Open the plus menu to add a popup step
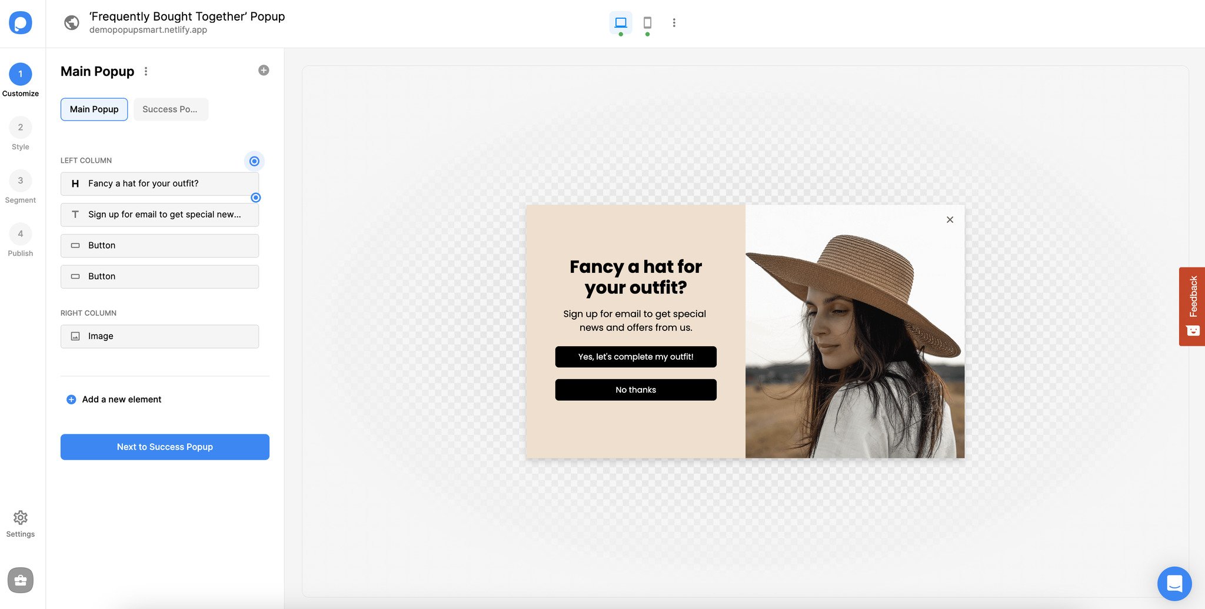The height and width of the screenshot is (609, 1205). (263, 70)
